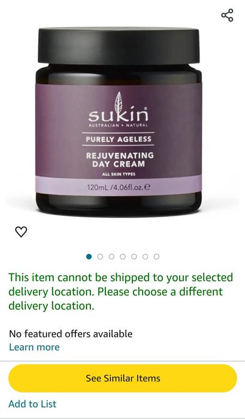This screenshot has width=245, height=419.
Task: Tap the 120mL volume label on jar
Action: [x=119, y=187]
